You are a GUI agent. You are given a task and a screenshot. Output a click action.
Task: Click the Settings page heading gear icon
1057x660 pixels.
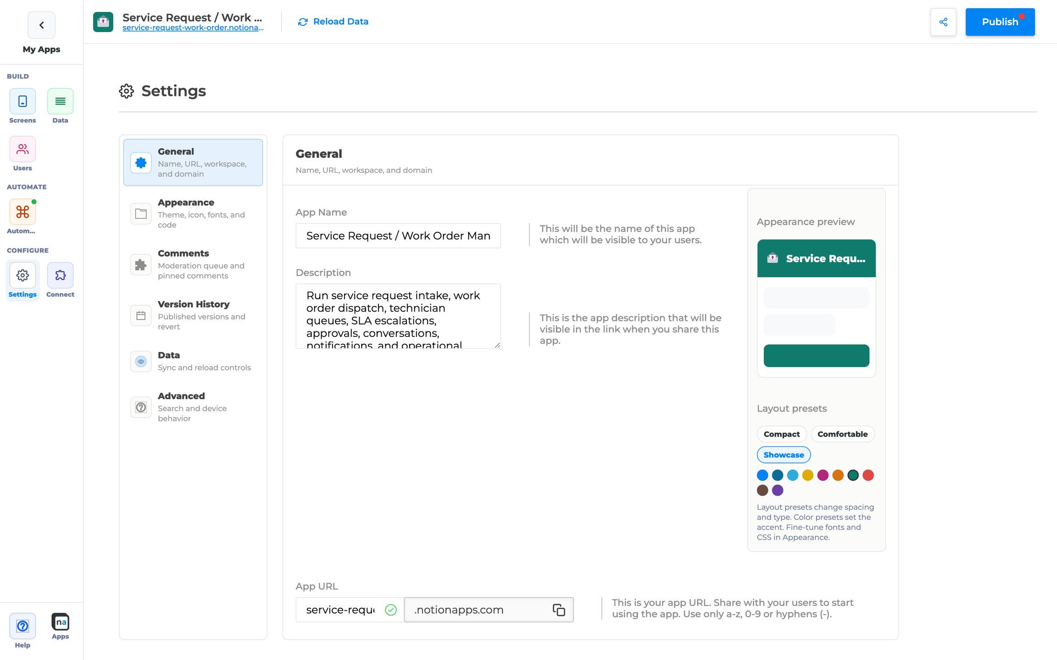[127, 91]
